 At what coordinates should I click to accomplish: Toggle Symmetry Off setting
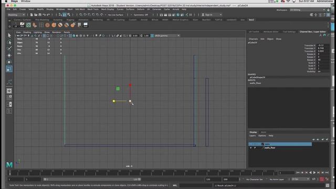tap(141, 15)
